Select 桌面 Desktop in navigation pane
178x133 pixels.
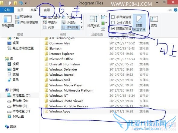tap(13, 43)
